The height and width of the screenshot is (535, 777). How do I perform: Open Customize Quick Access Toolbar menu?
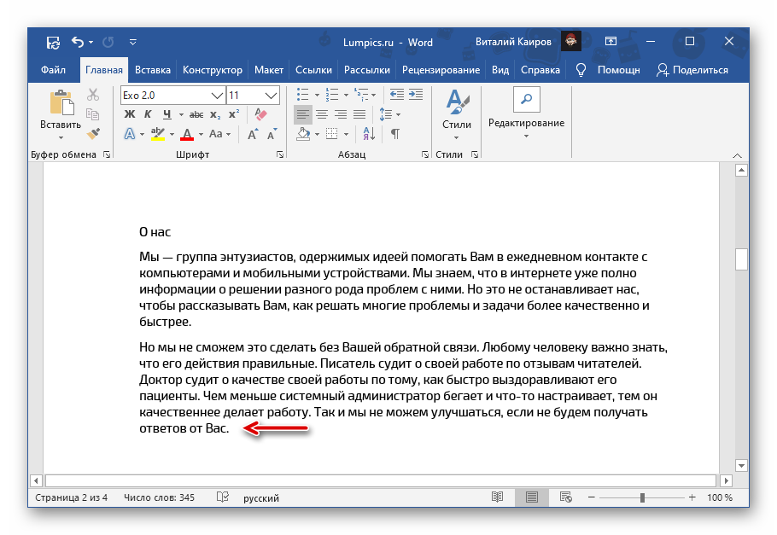click(133, 43)
